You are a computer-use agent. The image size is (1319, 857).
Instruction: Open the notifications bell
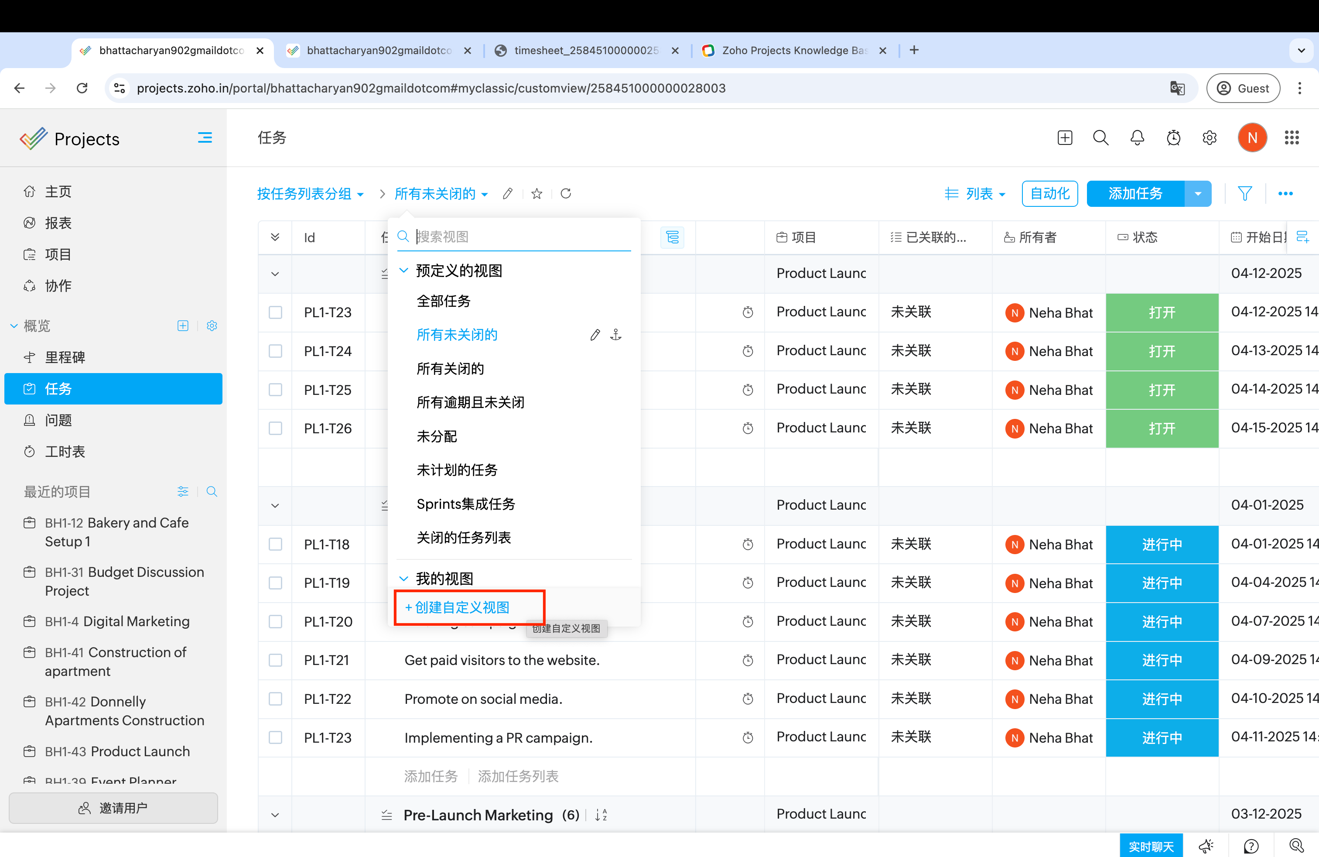1137,137
